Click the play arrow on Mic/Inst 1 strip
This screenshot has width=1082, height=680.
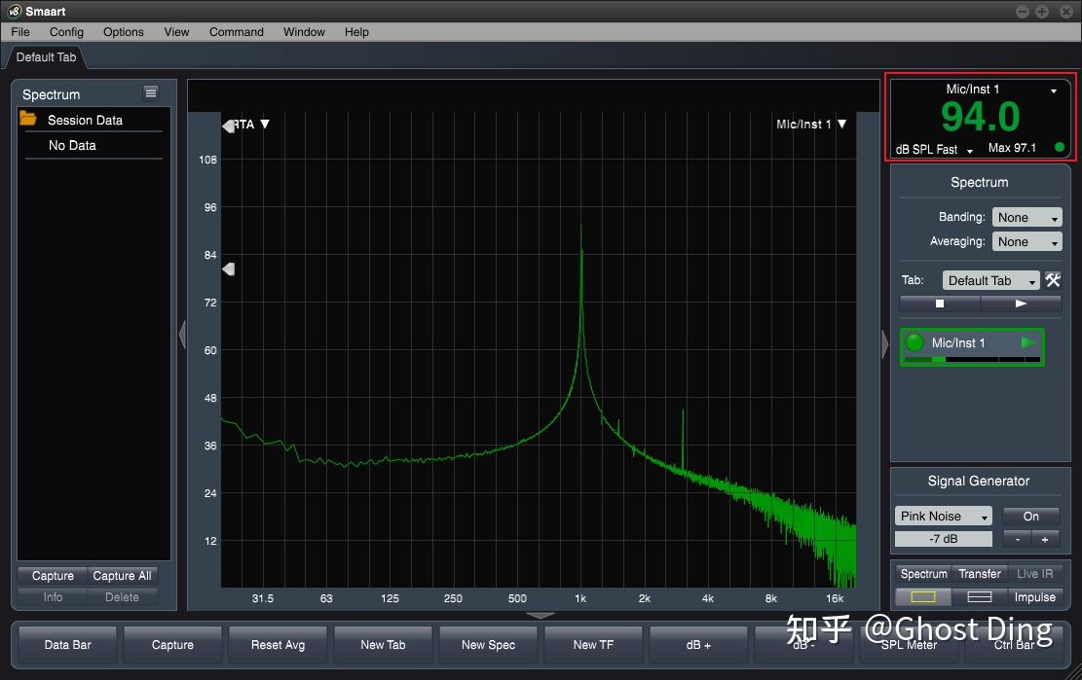[x=1027, y=342]
